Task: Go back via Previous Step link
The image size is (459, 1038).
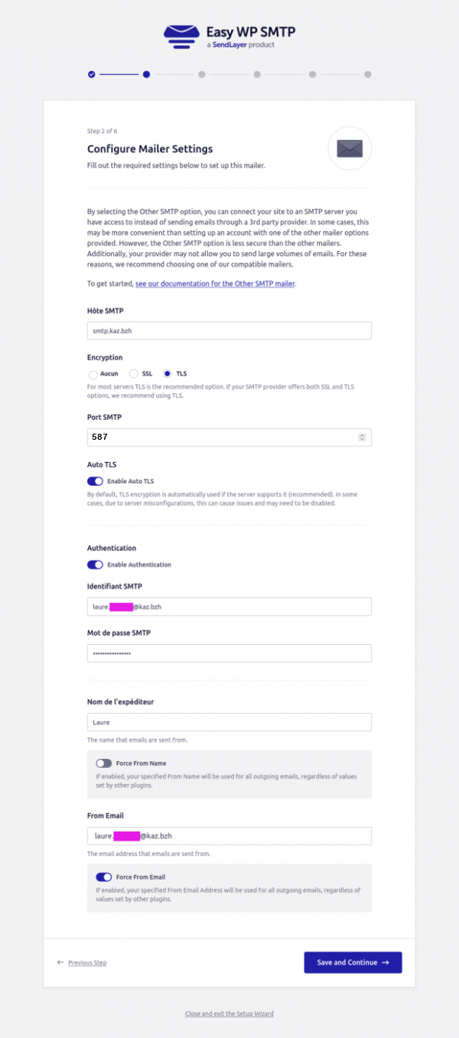Action: pos(86,962)
